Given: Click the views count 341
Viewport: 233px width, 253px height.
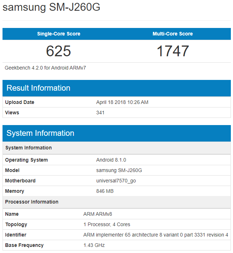Looking at the screenshot, I should 100,113.
